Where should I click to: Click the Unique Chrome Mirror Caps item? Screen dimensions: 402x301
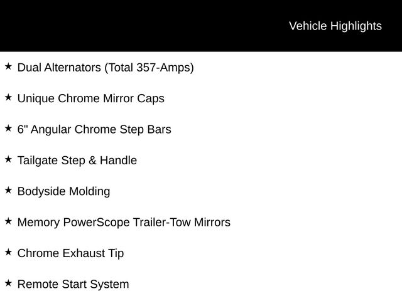[x=90, y=99]
